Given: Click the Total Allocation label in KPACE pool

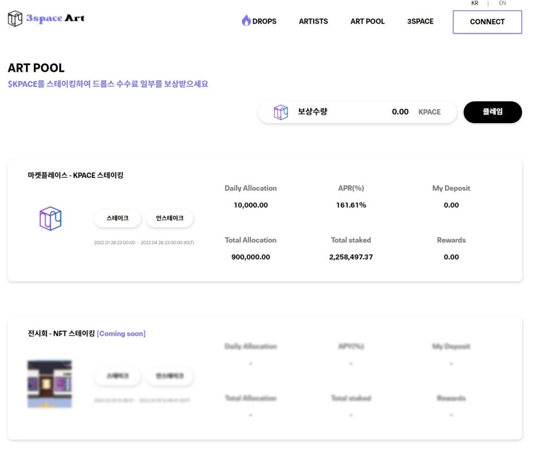Looking at the screenshot, I should [251, 240].
